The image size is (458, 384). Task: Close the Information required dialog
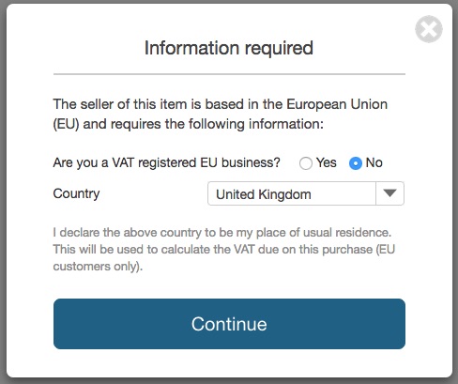[429, 29]
